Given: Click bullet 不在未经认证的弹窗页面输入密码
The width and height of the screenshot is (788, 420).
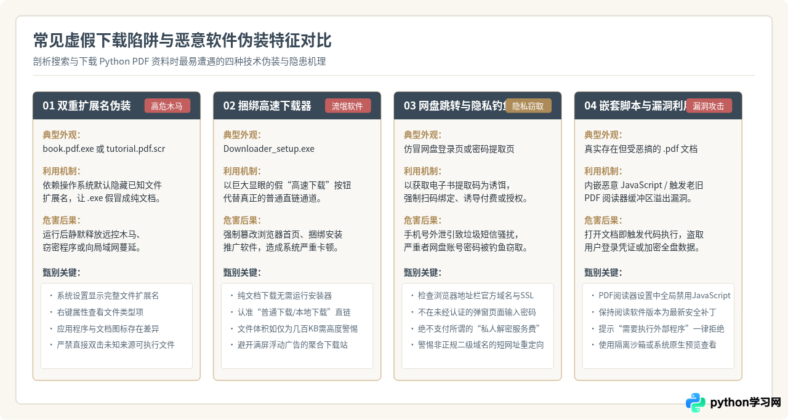Looking at the screenshot, I should tap(477, 312).
